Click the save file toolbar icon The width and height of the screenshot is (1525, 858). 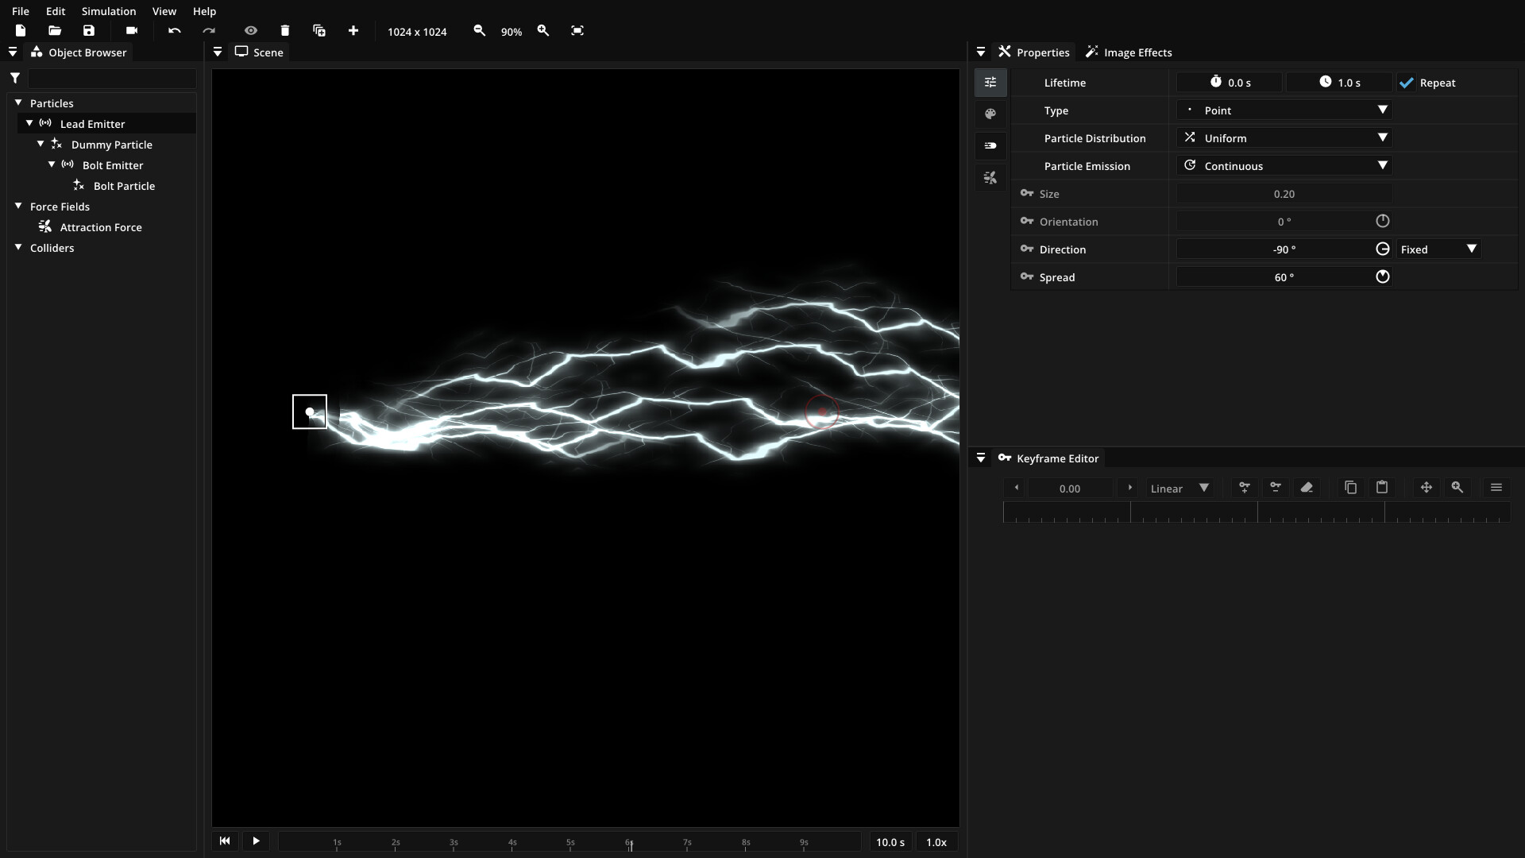coord(89,31)
